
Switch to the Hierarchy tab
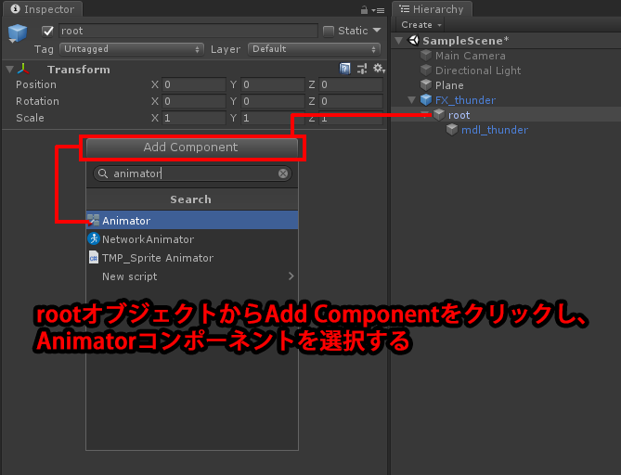coord(432,9)
